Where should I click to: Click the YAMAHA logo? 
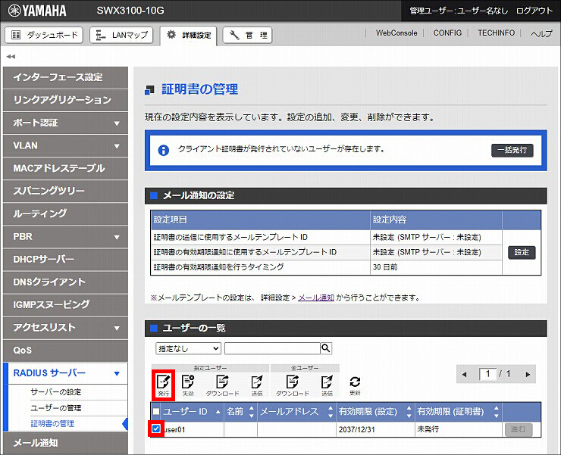pos(37,11)
